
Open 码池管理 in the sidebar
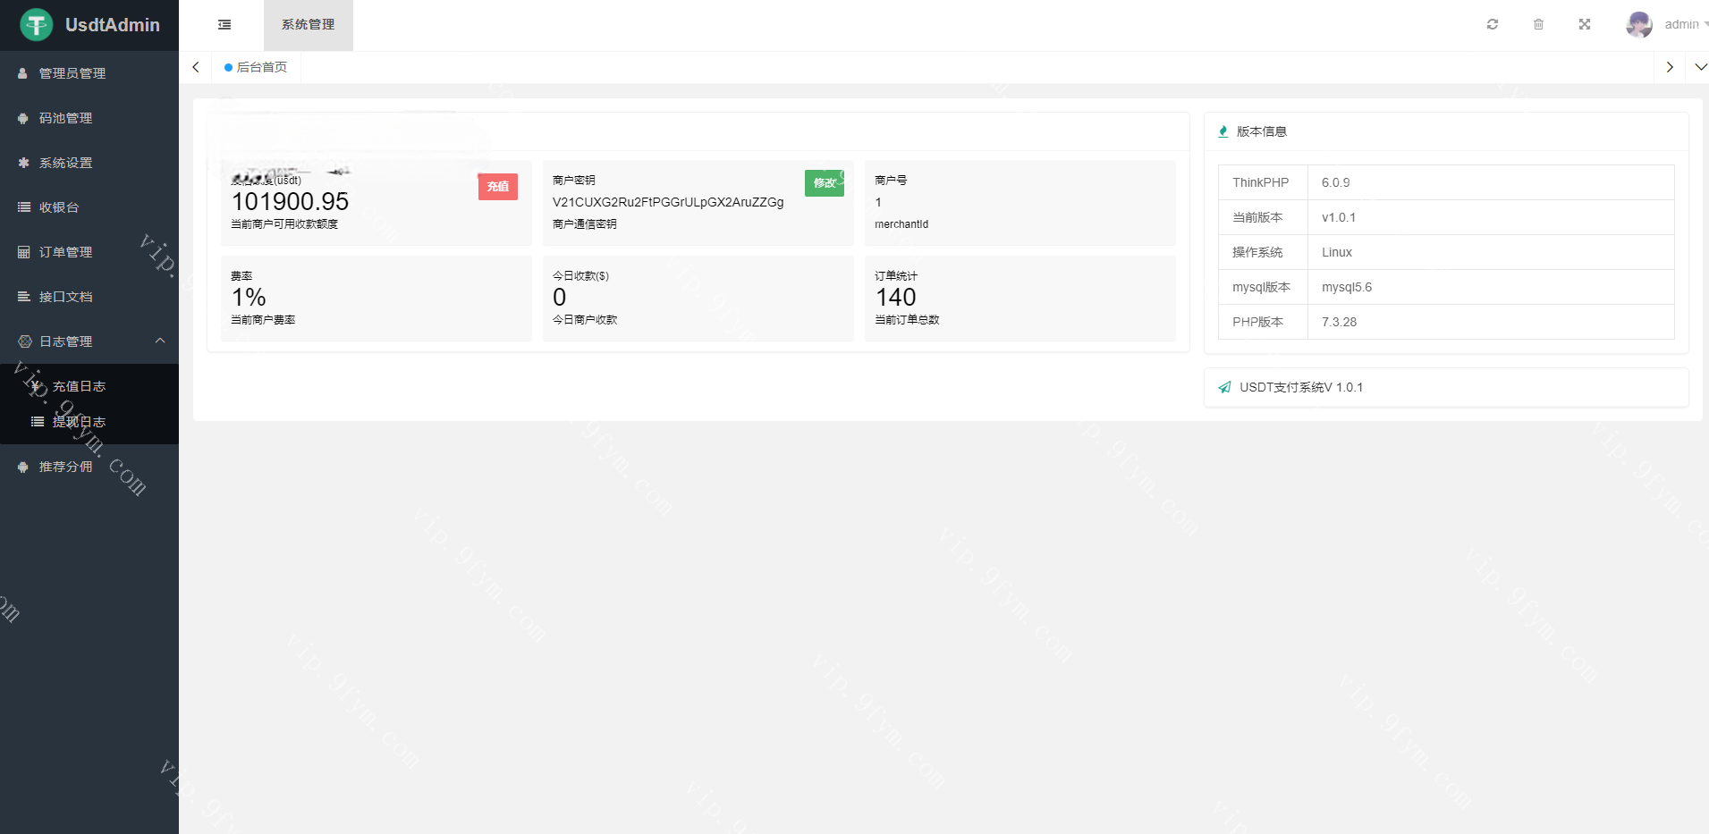[66, 118]
